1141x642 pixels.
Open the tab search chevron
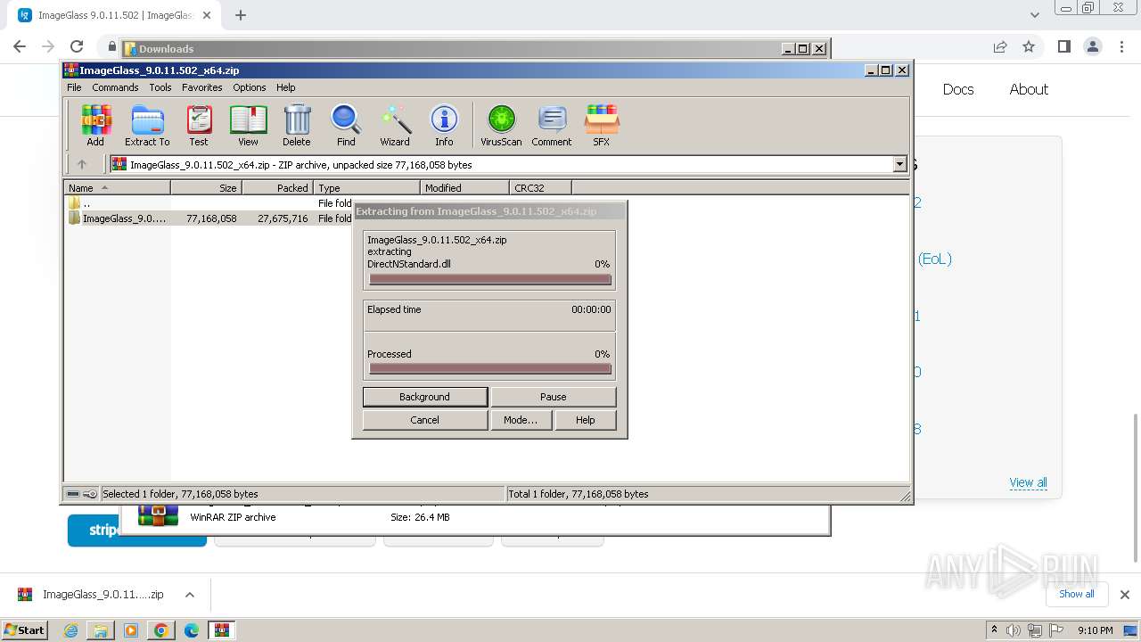1034,15
